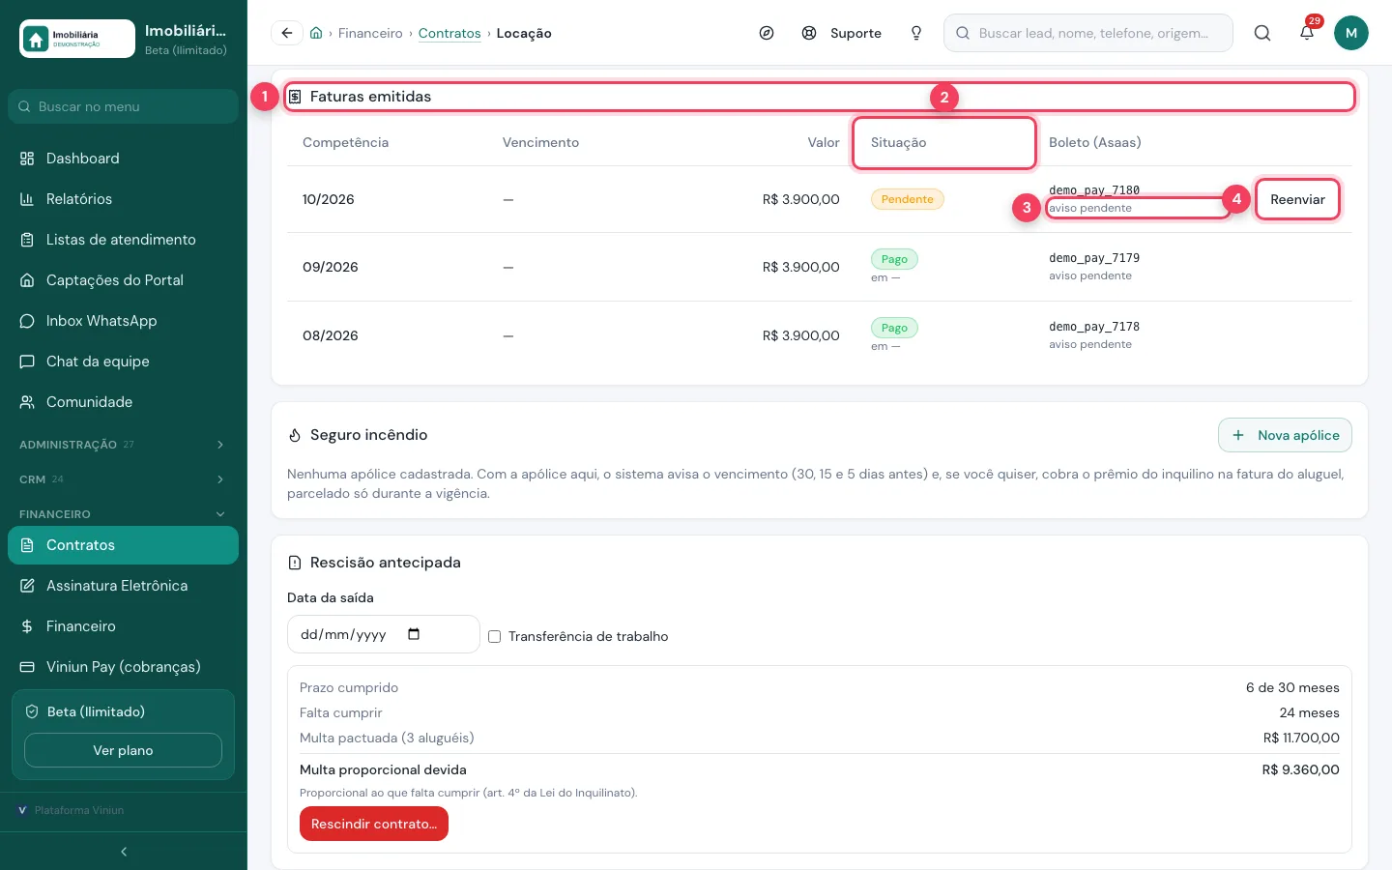Open Dashboard in the sidebar
Screen dimensions: 1392x870
(123, 159)
